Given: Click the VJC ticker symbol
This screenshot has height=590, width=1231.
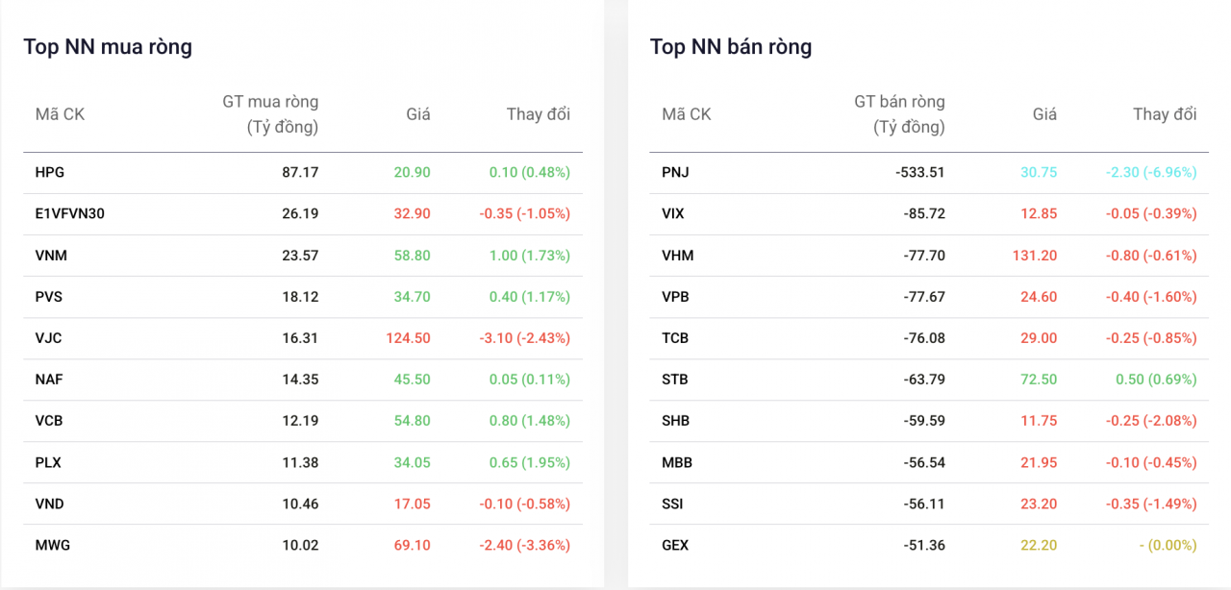Looking at the screenshot, I should 49,338.
